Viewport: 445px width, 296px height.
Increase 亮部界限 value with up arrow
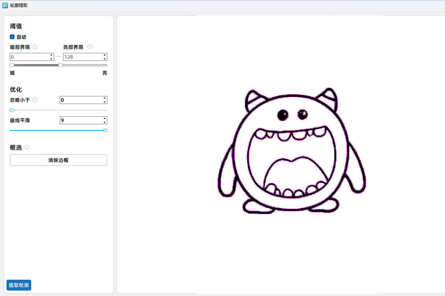click(x=104, y=55)
